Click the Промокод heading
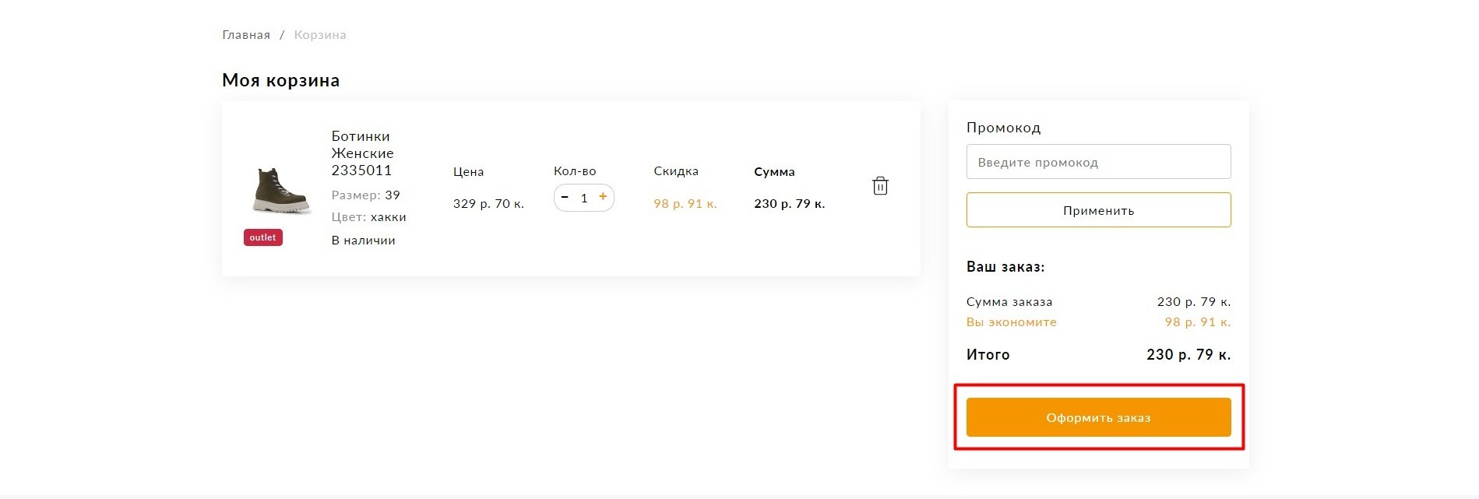 [x=1003, y=128]
